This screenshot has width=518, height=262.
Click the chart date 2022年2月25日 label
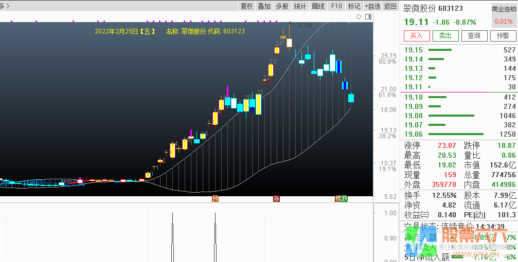pyautogui.click(x=116, y=31)
